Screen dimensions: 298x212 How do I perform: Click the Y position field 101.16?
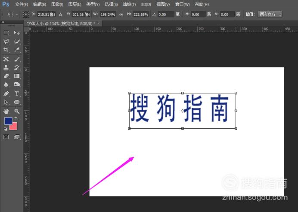[81, 15]
